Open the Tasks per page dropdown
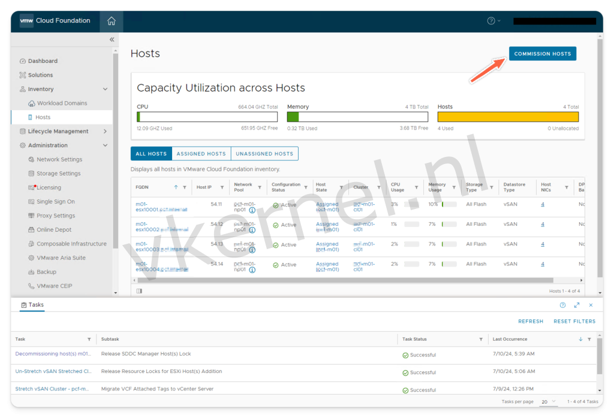Viewport: 614px width, 418px height. pos(549,402)
